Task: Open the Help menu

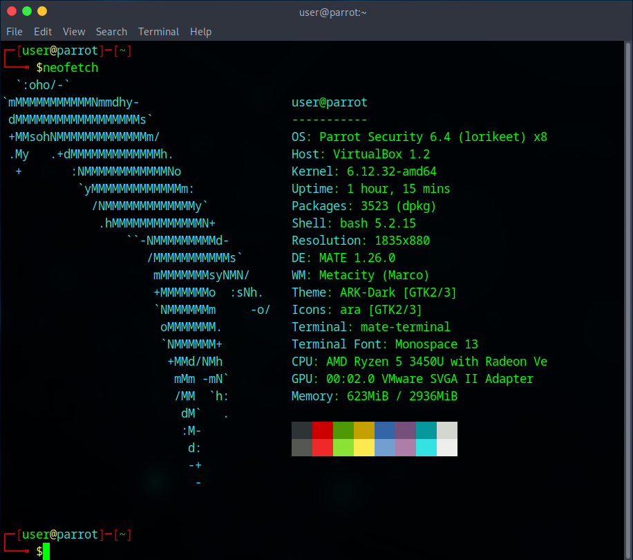Action: (x=200, y=32)
